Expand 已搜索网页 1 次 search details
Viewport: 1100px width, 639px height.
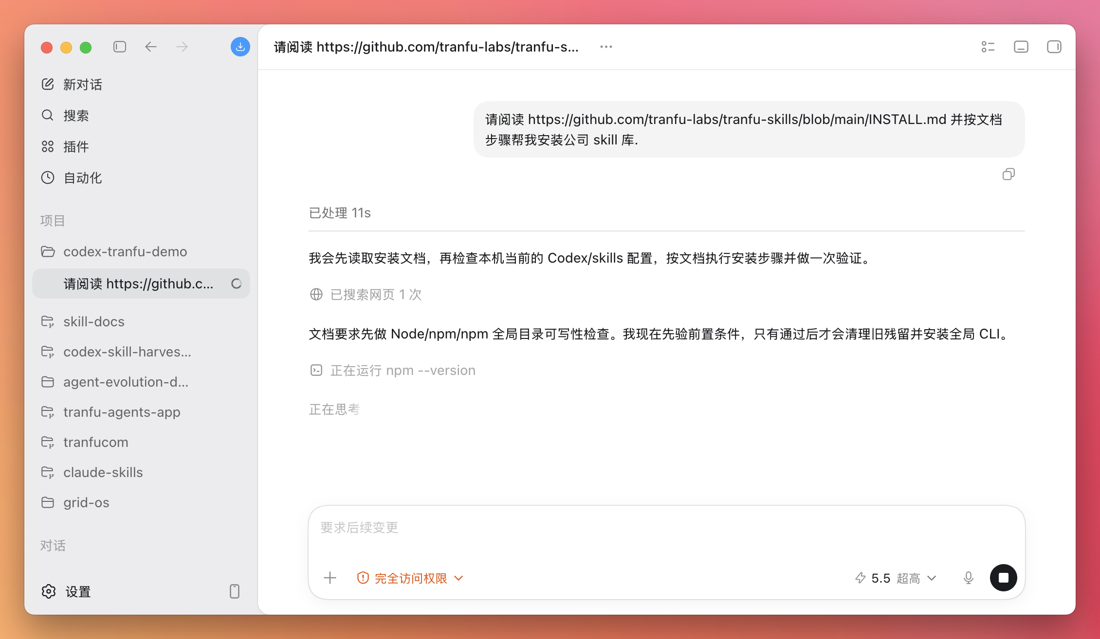(x=376, y=295)
